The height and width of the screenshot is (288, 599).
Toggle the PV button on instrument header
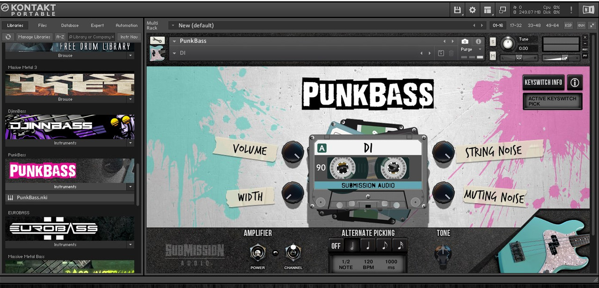[585, 56]
